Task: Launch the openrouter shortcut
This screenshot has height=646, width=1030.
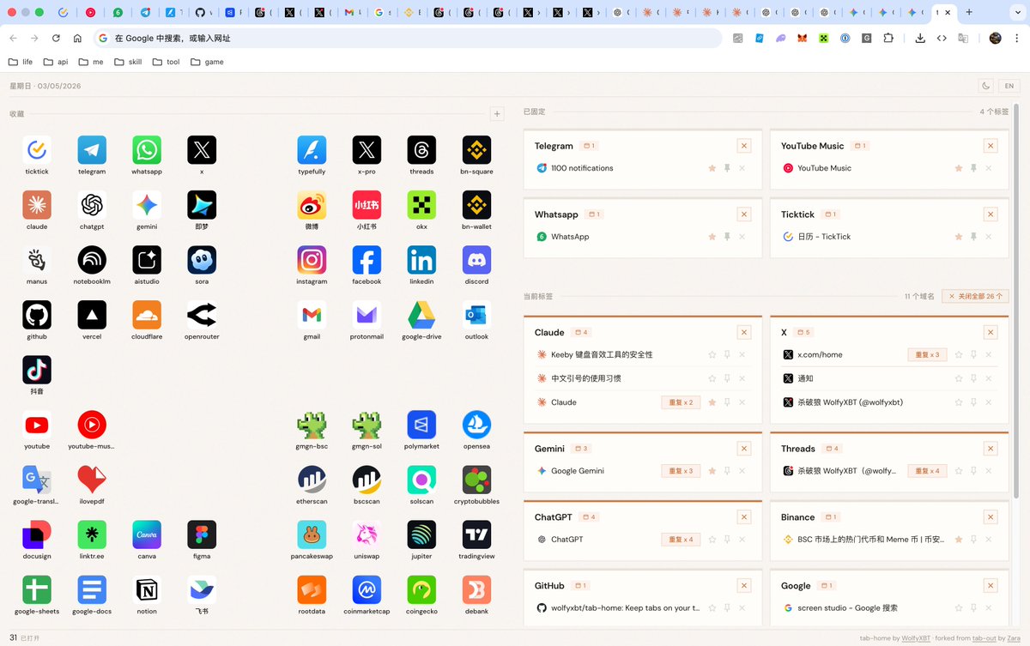Action: pyautogui.click(x=202, y=315)
